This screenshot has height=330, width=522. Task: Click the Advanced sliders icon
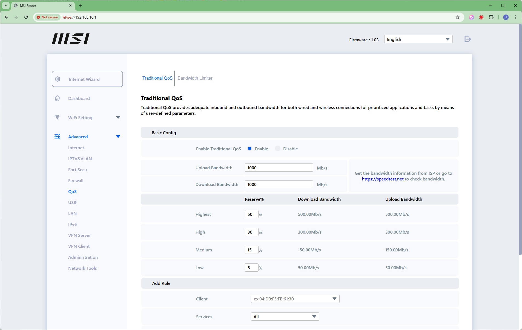[x=57, y=137]
